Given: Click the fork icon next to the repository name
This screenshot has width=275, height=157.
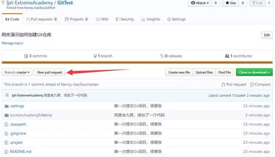Looking at the screenshot, I should (x=3, y=3).
